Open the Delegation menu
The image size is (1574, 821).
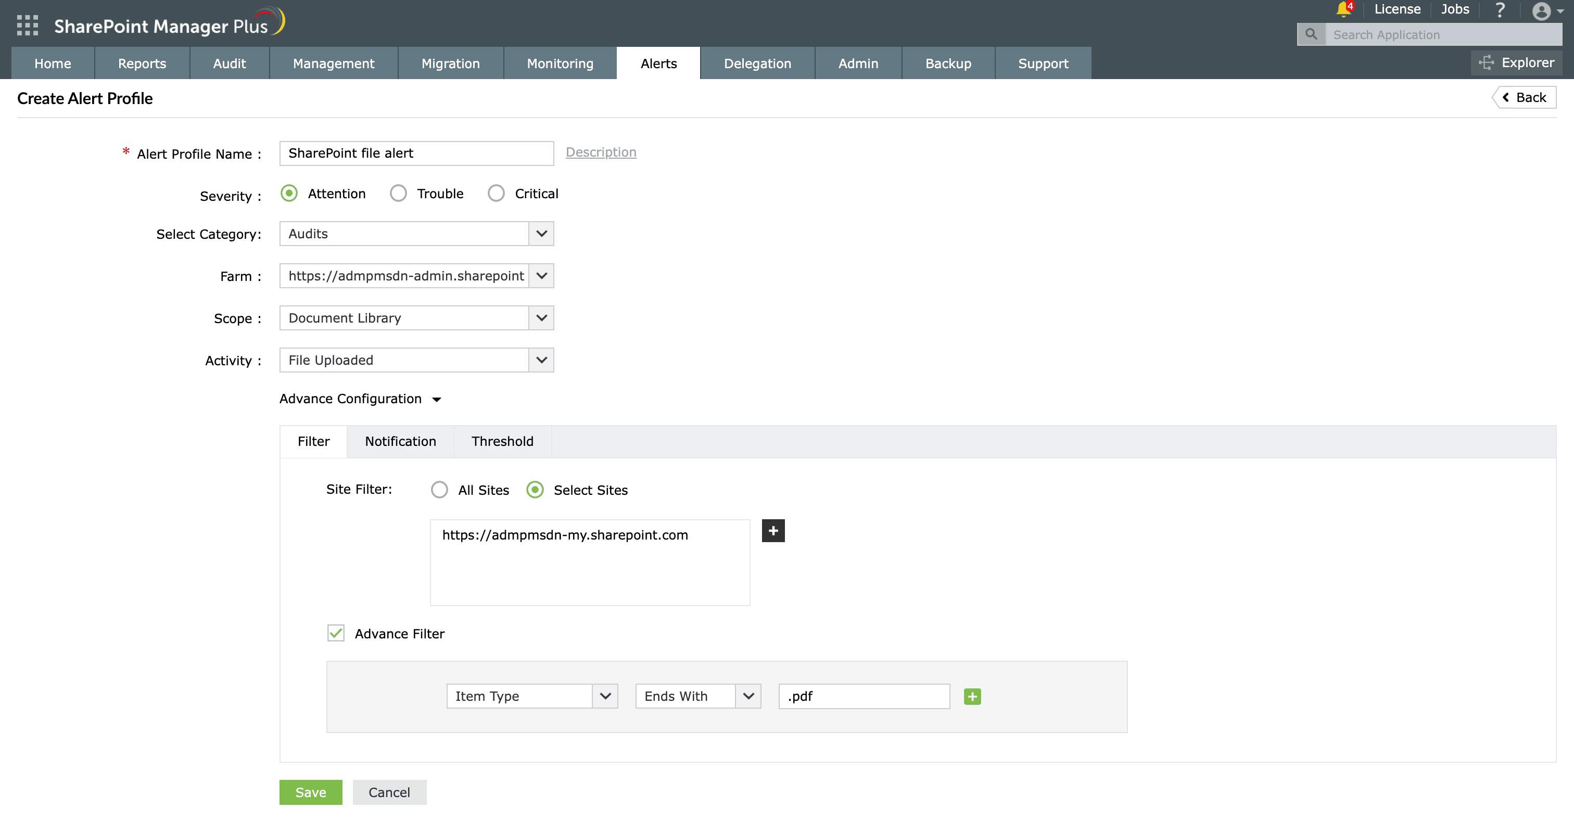(757, 63)
